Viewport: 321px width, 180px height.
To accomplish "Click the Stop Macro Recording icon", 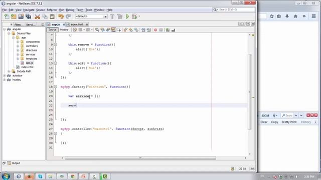I will pyautogui.click(x=161, y=30).
